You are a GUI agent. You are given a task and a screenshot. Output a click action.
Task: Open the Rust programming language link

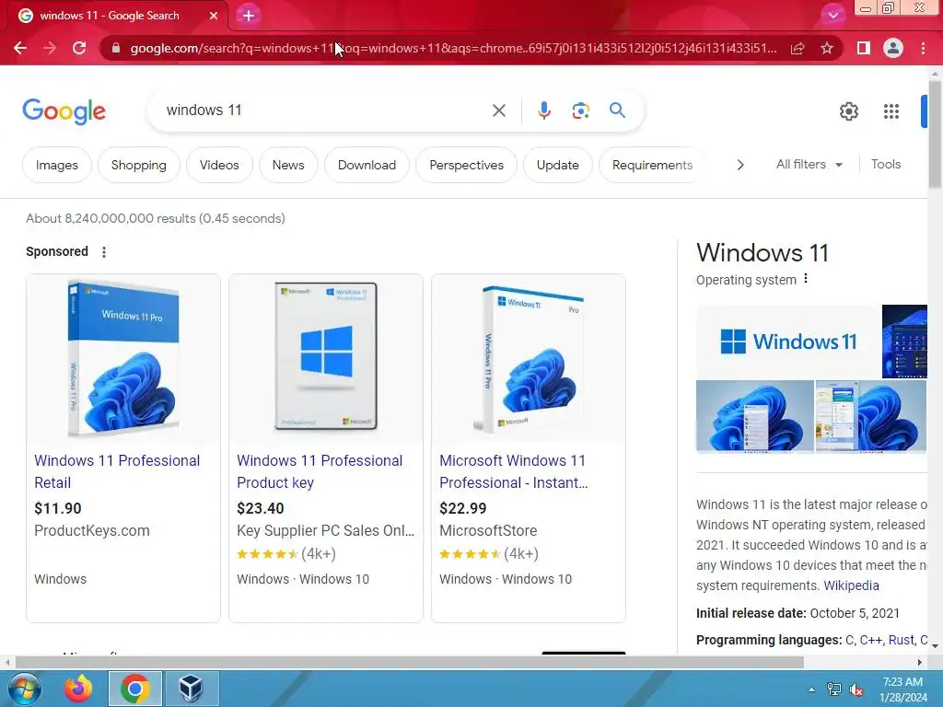point(901,640)
